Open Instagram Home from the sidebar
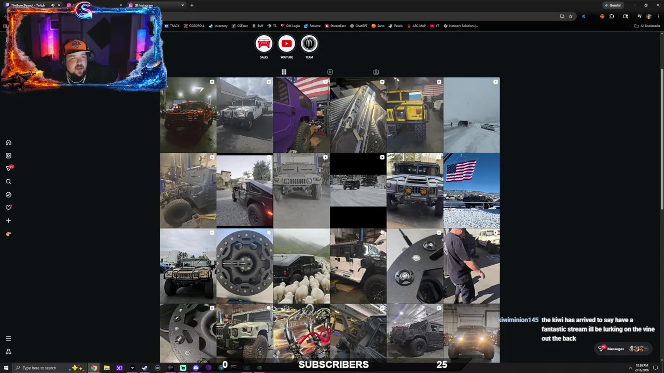664x373 pixels. coord(8,142)
